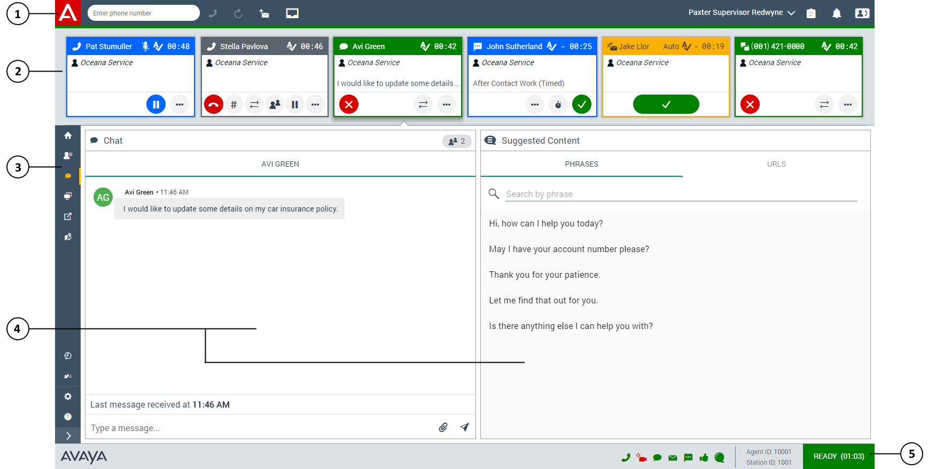
Task: Open the screen share icon in sidebar
Action: point(68,196)
